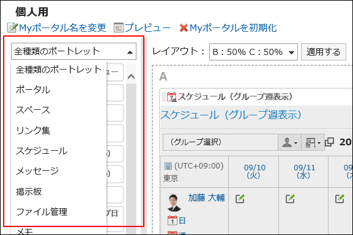
Task: Open the スケジュール（グループ週表示） blue link
Action: (231, 115)
